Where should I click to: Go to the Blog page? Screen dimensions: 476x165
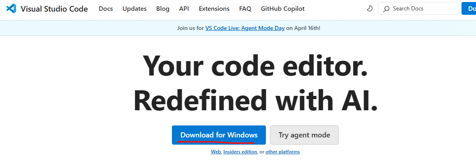163,9
